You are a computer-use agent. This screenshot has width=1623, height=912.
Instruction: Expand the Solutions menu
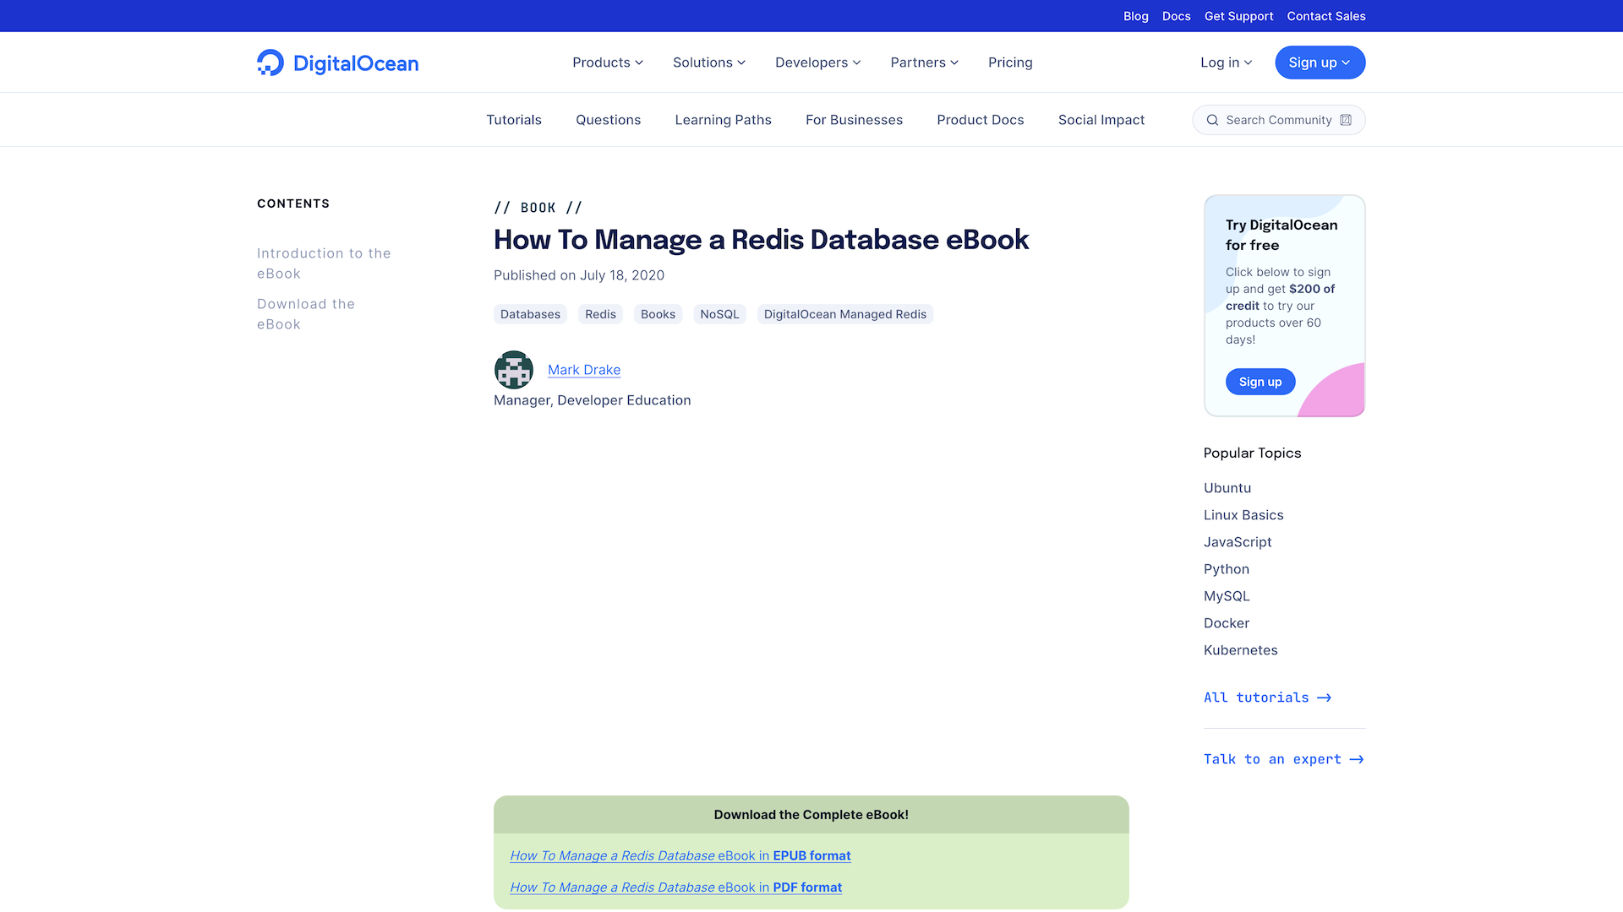(x=709, y=62)
